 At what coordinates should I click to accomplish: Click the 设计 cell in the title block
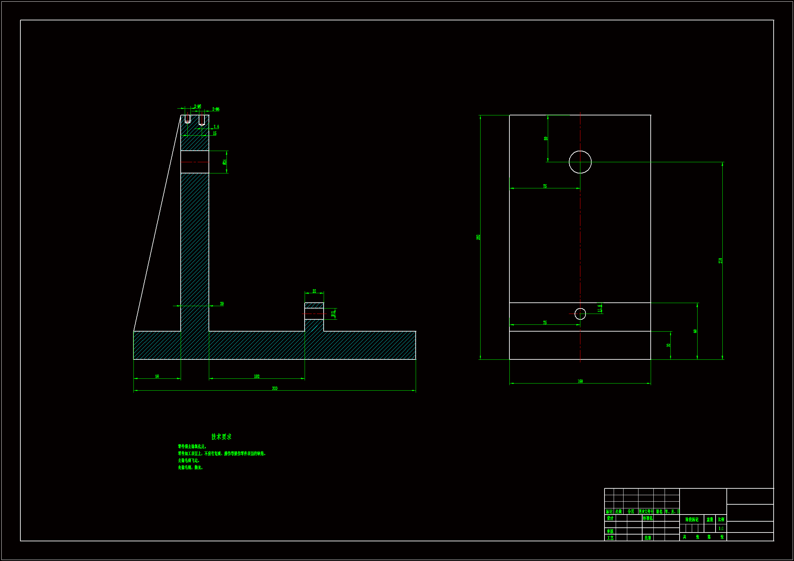[x=610, y=518]
